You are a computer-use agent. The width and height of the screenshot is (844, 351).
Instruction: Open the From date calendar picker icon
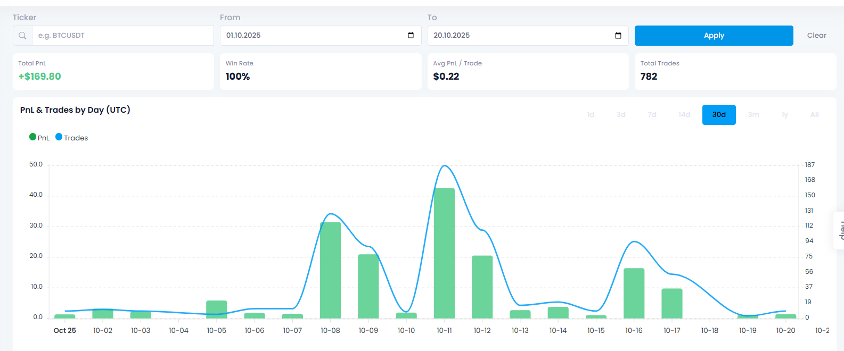[x=411, y=36]
